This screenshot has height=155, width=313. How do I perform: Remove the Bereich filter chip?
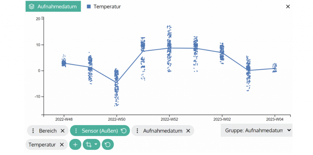point(63,131)
